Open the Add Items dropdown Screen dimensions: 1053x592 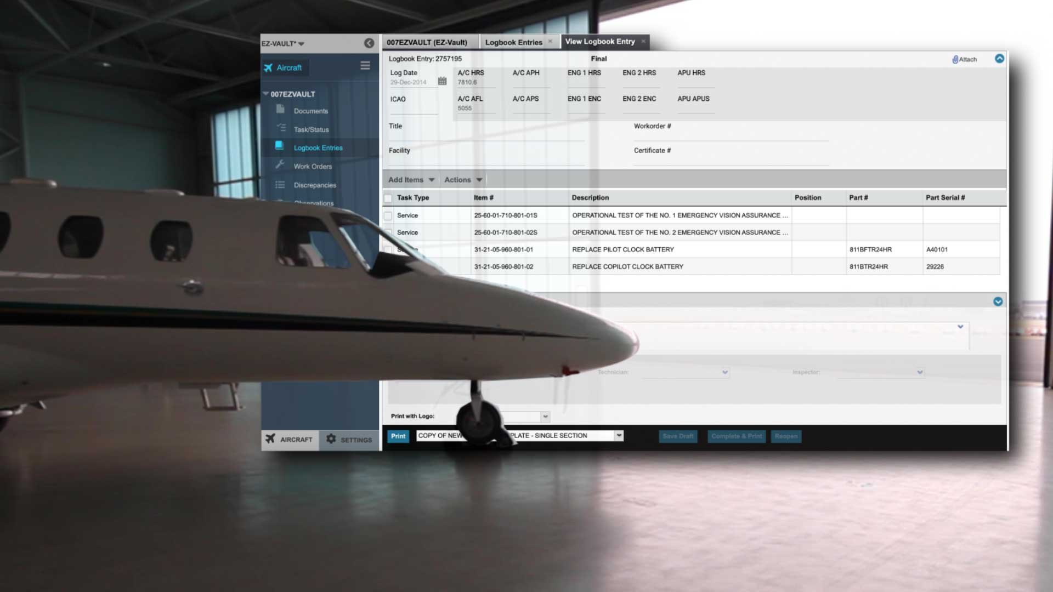click(411, 180)
